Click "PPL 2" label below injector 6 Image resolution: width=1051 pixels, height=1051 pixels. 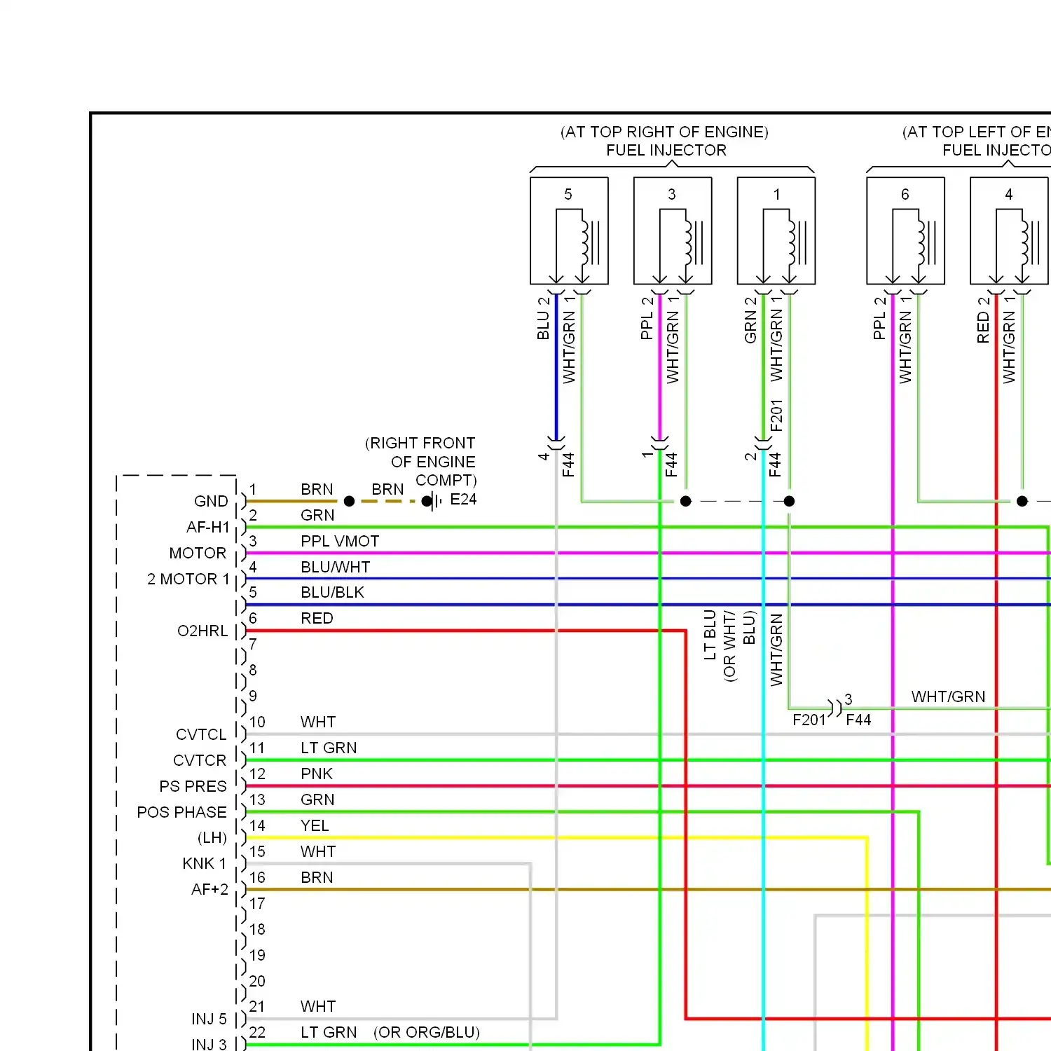point(879,318)
